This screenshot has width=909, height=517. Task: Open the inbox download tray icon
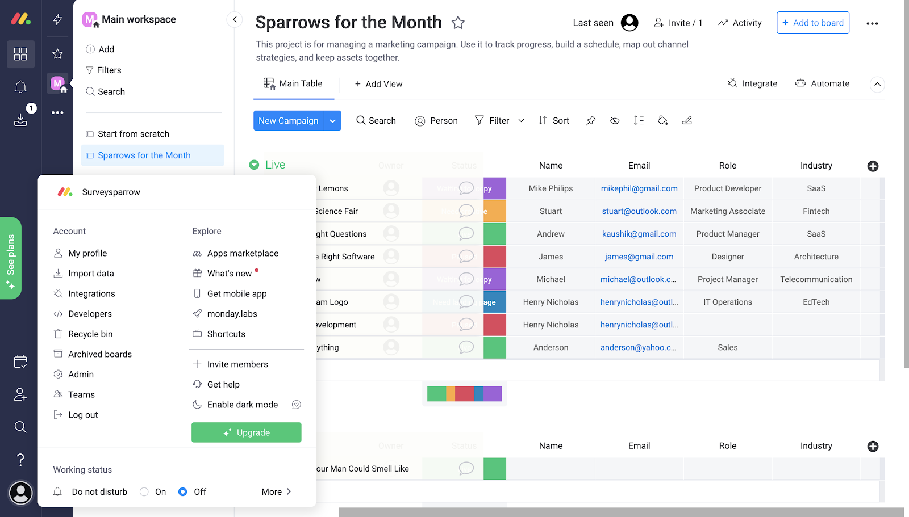(20, 119)
